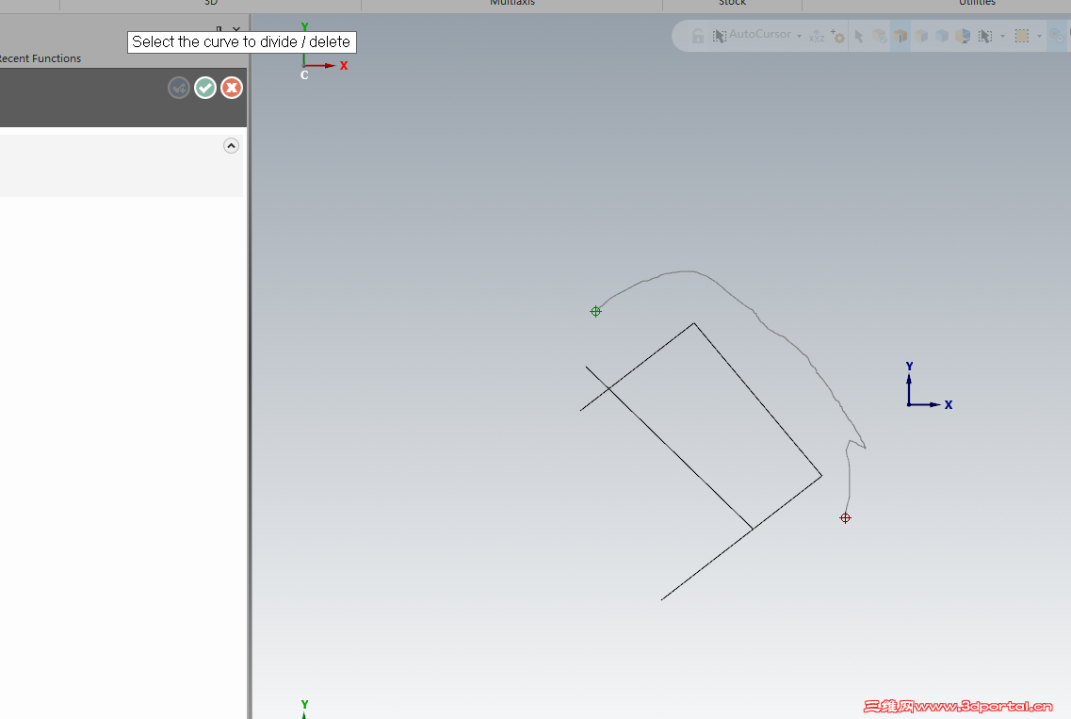Open the Multiaxis ribbon group
Screen dimensions: 1071x719
[512, 4]
